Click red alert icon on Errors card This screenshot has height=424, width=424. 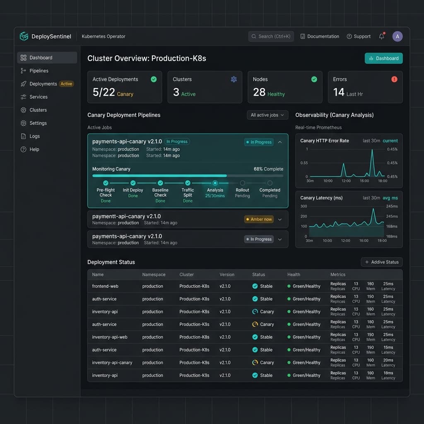pos(394,79)
